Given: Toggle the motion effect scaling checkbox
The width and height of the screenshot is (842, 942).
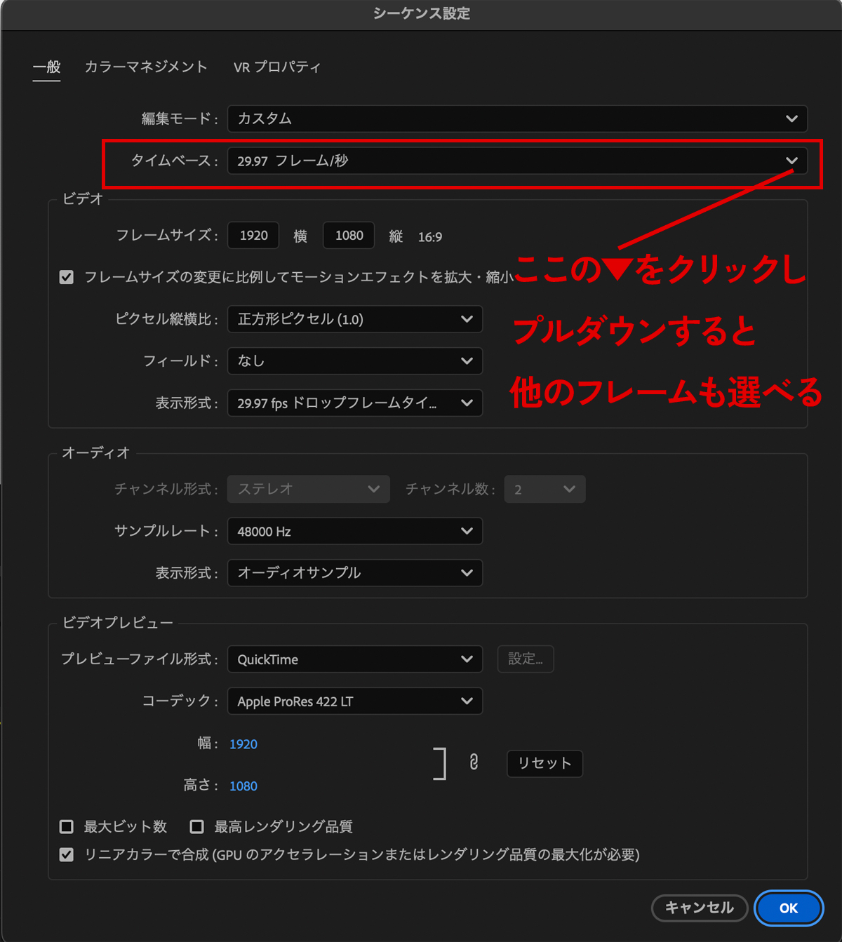Looking at the screenshot, I should (67, 277).
